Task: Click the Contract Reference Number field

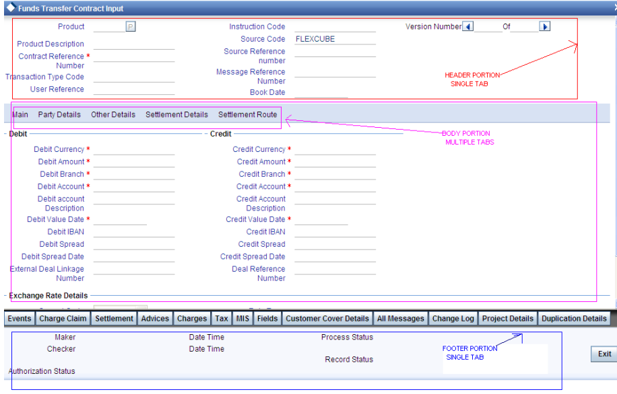Action: [134, 56]
